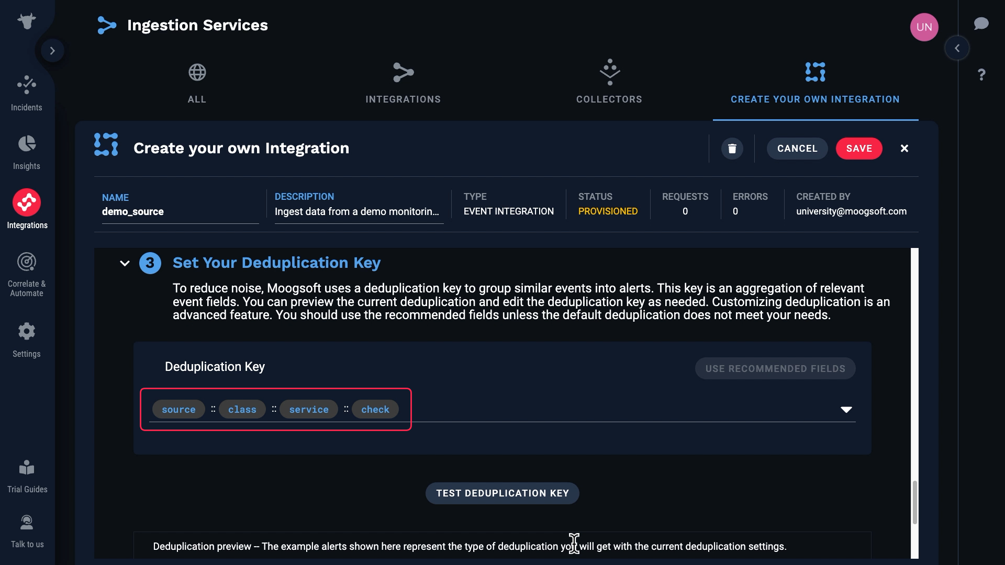
Task: Save the integration
Action: [858, 149]
